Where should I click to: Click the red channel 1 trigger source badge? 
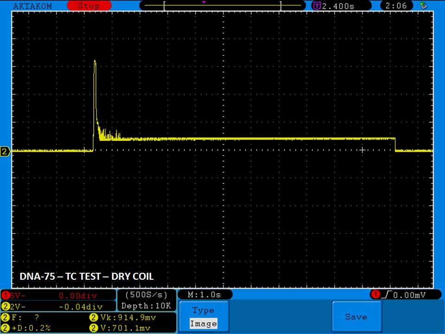[375, 295]
